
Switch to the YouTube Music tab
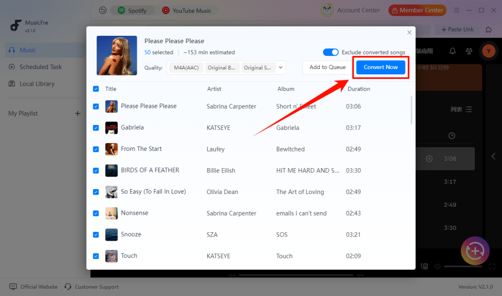click(187, 11)
